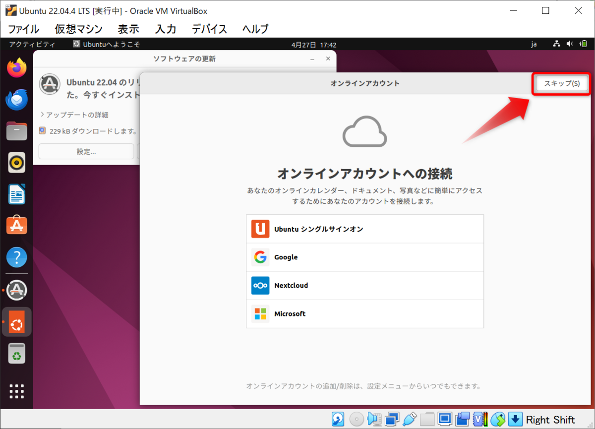Open Thunderbird mail from the dock

tap(17, 100)
